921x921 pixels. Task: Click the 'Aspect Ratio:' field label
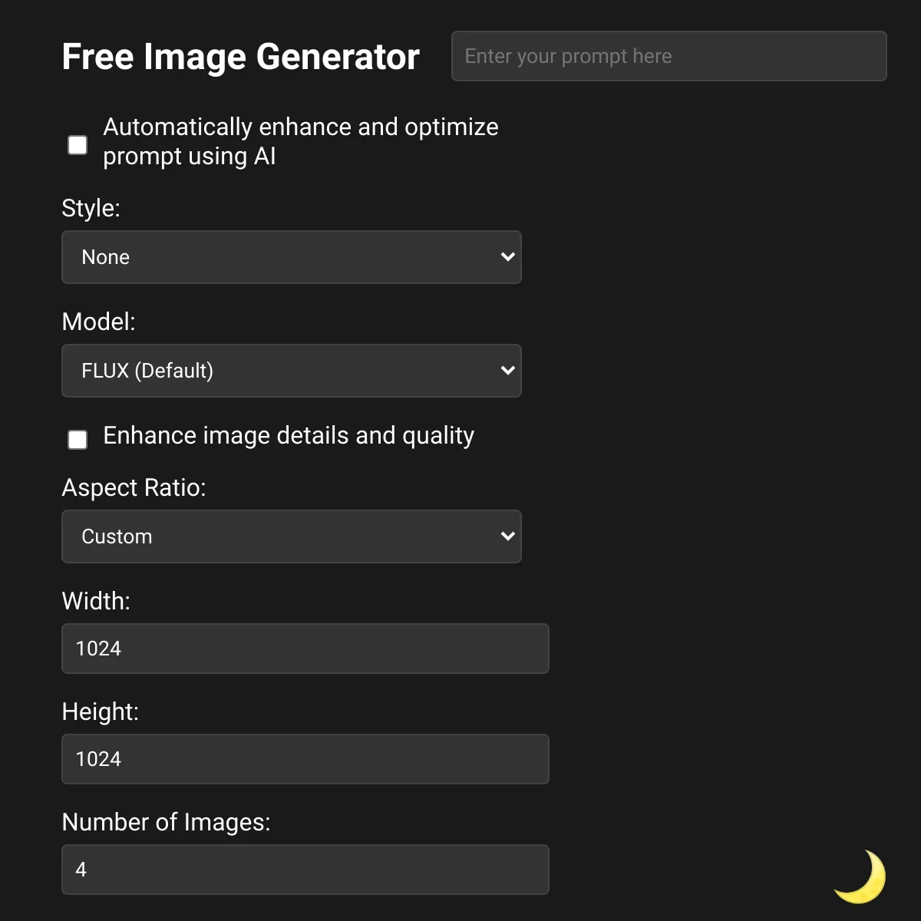coord(134,487)
